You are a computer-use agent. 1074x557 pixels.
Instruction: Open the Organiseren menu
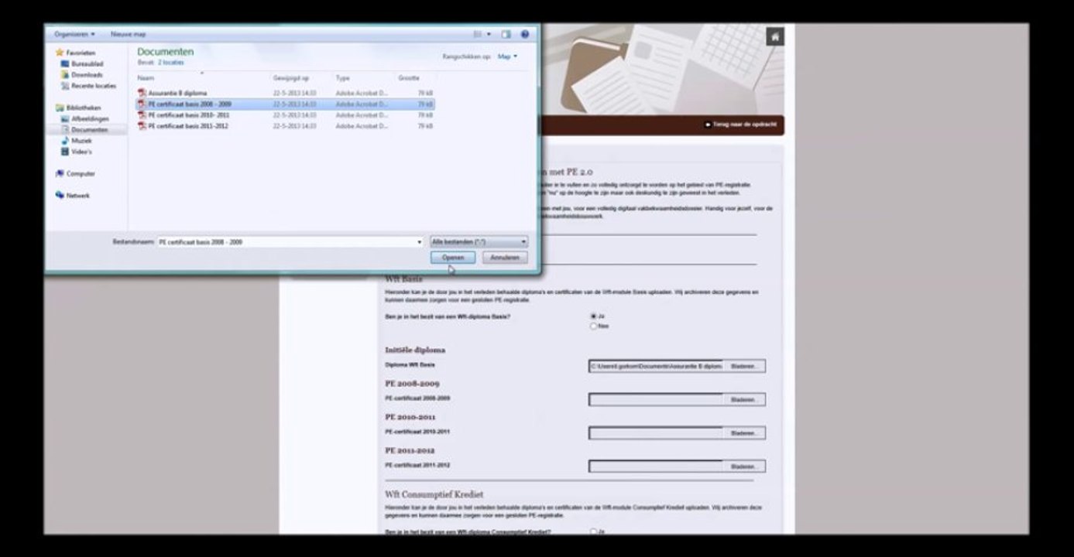tap(74, 35)
